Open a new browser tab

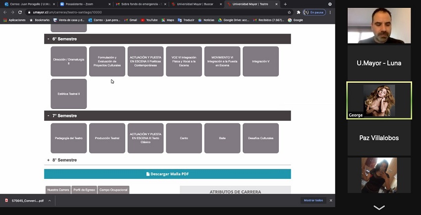(285, 4)
